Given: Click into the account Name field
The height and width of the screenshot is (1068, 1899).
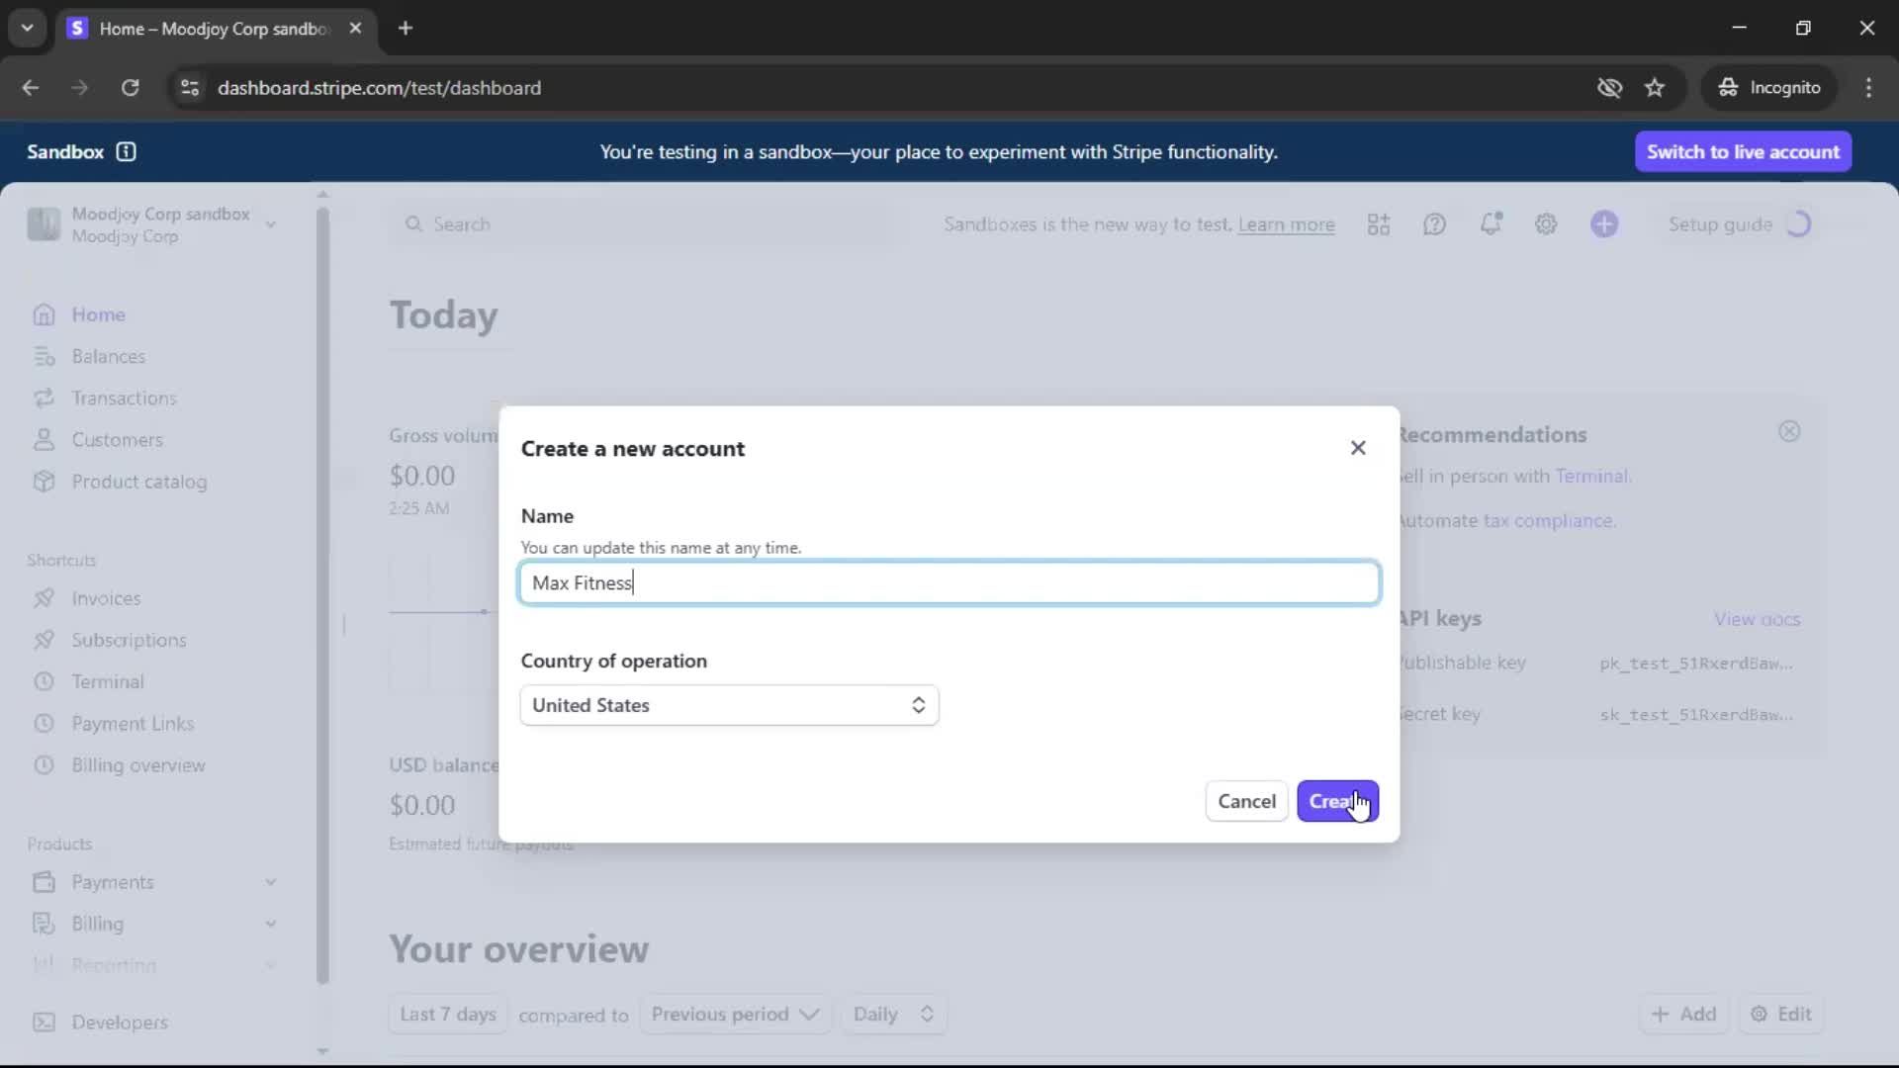Looking at the screenshot, I should tap(949, 582).
